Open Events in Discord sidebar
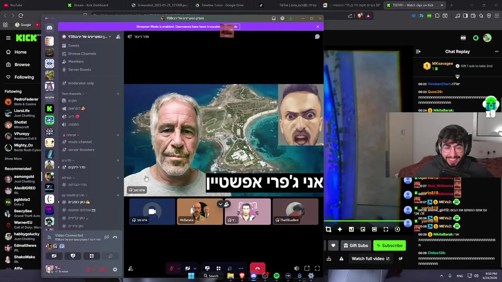The image size is (502, 282). click(73, 45)
